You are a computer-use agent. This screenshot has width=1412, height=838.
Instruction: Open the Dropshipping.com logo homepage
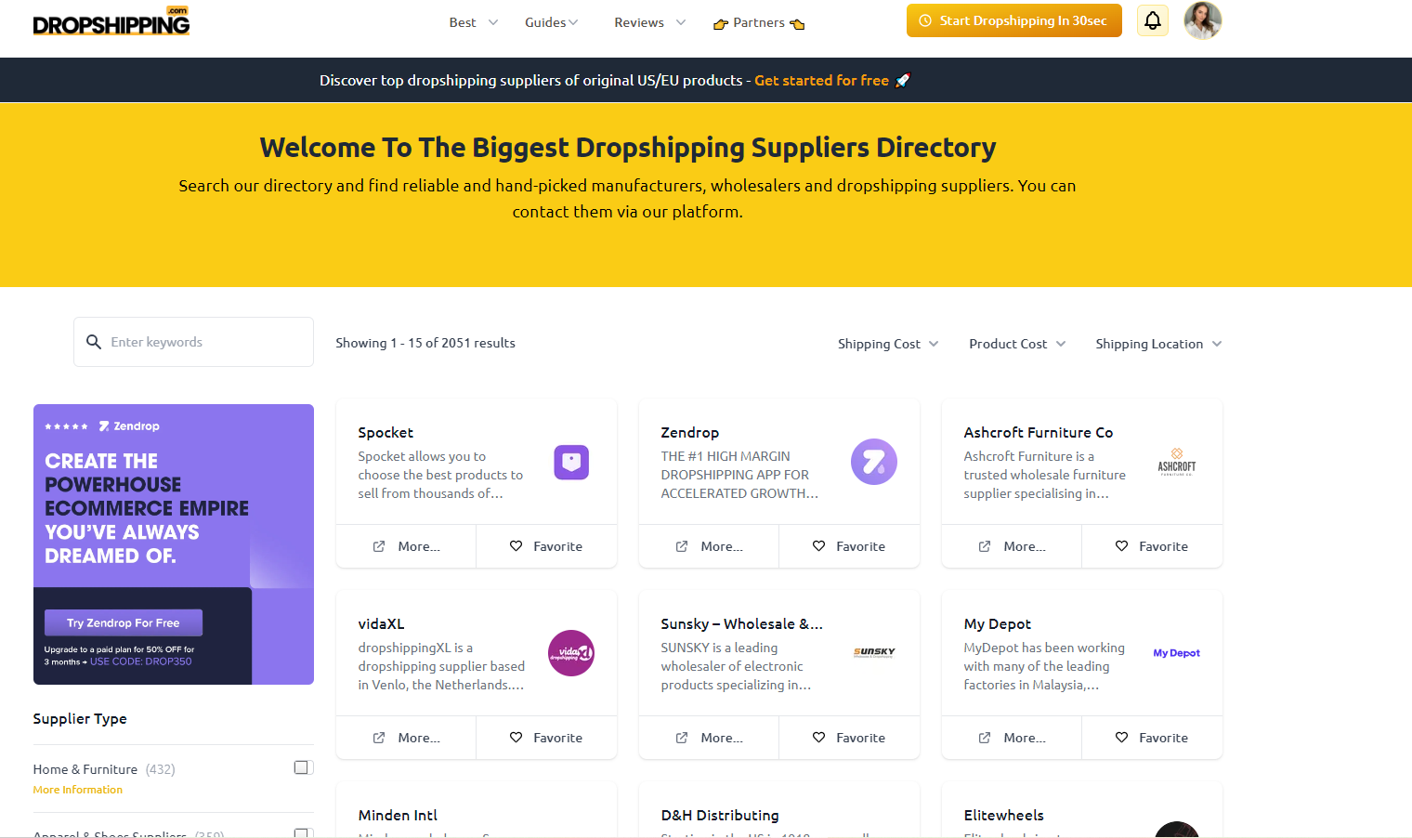(111, 20)
